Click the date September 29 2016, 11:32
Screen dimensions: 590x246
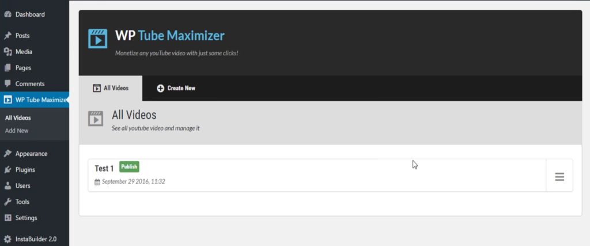(x=134, y=182)
